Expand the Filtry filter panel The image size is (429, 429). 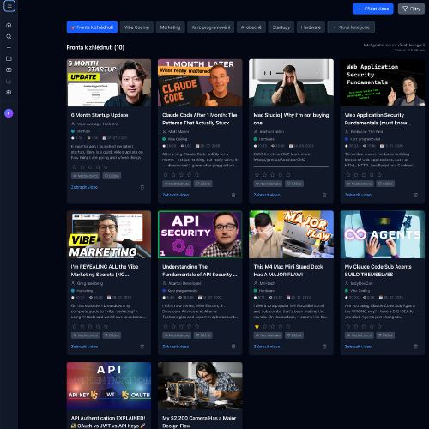[x=411, y=9]
